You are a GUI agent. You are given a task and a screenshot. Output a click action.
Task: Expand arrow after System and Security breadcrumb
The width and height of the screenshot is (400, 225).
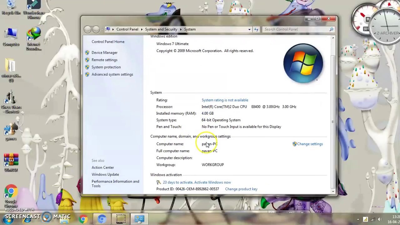click(x=181, y=29)
